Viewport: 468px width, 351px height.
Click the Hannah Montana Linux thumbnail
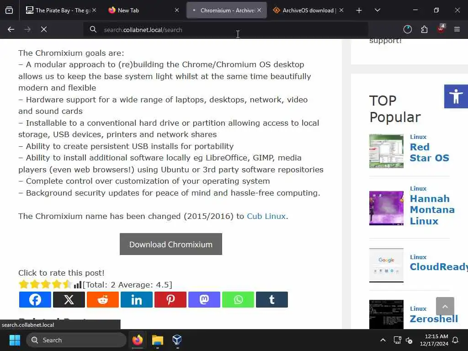(386, 208)
